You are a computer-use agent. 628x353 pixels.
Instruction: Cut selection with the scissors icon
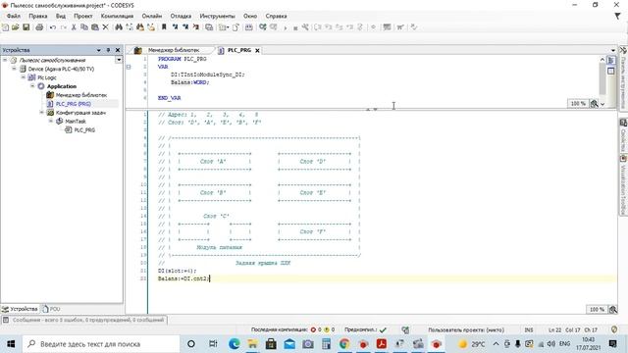pos(74,27)
